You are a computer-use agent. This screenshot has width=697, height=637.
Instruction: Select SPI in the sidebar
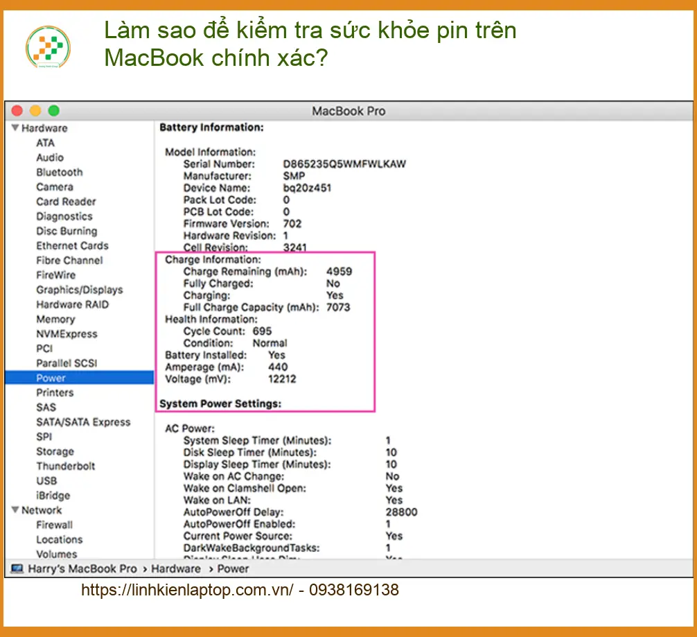pyautogui.click(x=44, y=437)
